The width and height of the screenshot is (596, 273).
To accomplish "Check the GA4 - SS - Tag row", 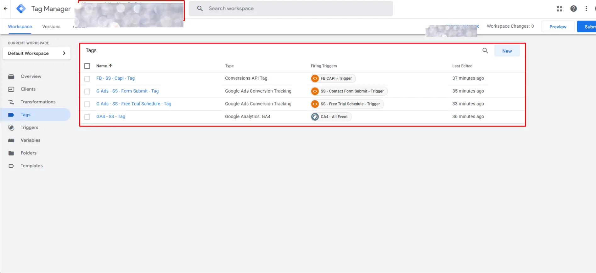I will coord(87,117).
